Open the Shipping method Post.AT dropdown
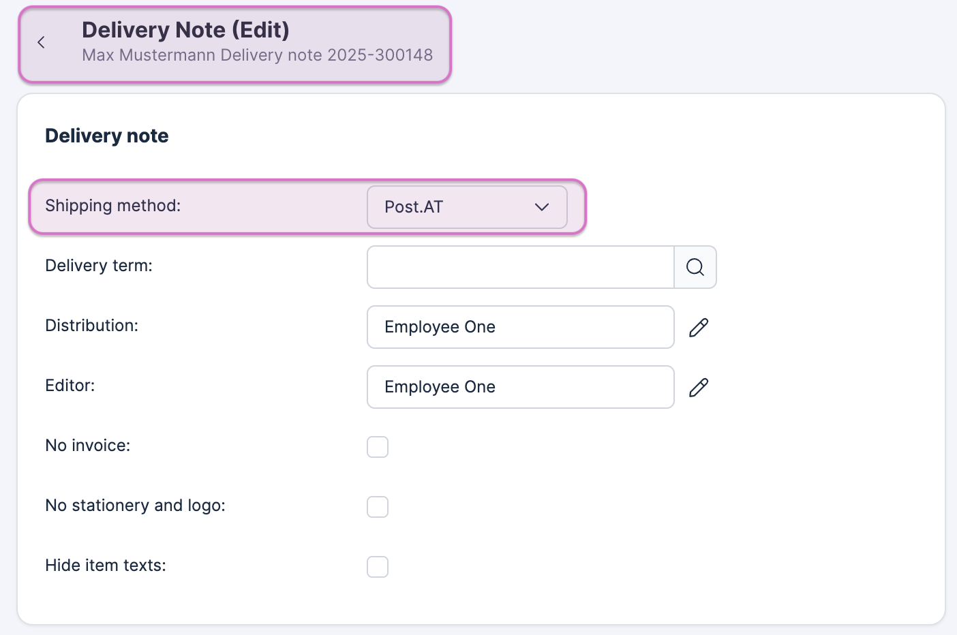Image resolution: width=957 pixels, height=635 pixels. point(457,207)
